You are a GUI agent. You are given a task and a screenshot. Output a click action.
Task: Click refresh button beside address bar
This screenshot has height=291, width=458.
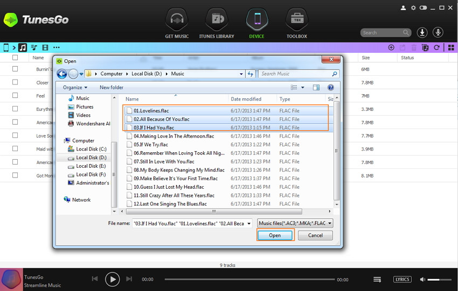251,74
